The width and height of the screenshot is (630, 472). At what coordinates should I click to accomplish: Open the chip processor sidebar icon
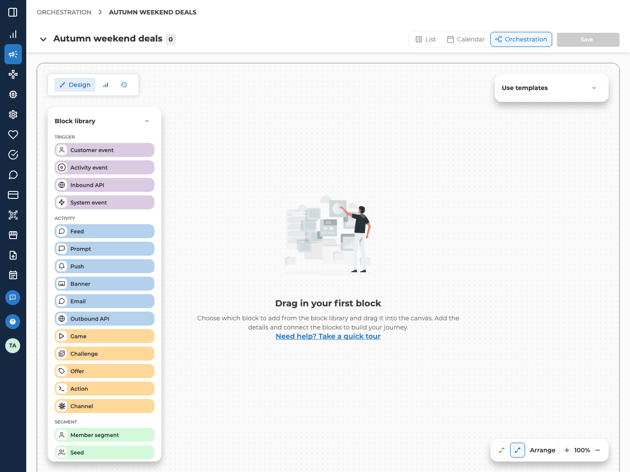[13, 94]
